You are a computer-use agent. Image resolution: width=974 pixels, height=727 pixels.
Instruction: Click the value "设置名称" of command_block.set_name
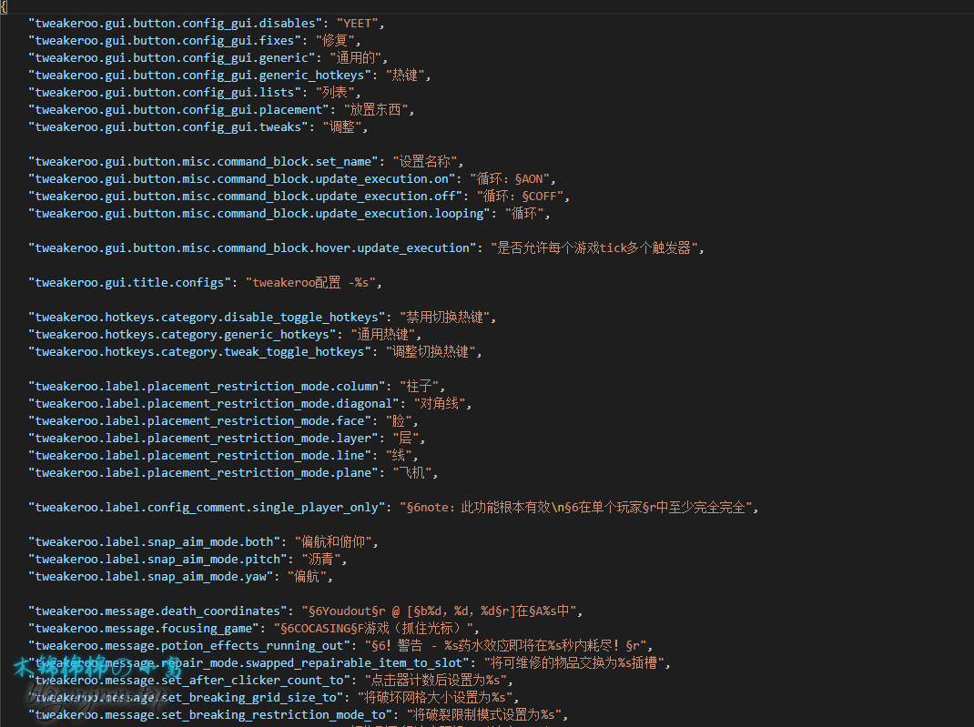(425, 162)
